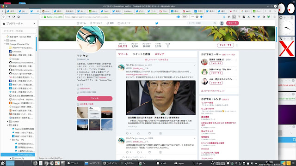The width and height of the screenshot is (296, 166).
Task: Click the フォロワー 18,897 stat
Action: [147, 45]
